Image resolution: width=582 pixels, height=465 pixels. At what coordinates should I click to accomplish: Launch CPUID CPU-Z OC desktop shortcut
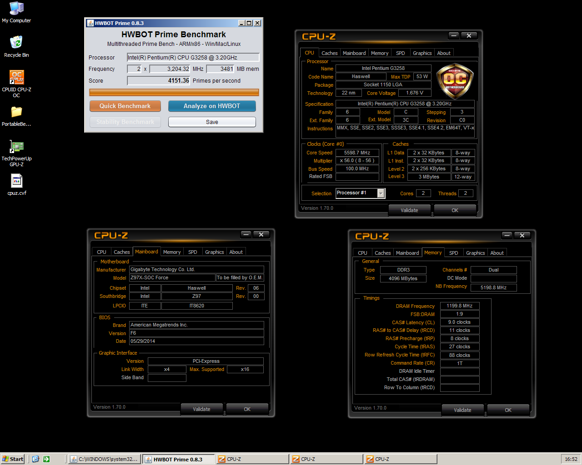click(x=16, y=84)
